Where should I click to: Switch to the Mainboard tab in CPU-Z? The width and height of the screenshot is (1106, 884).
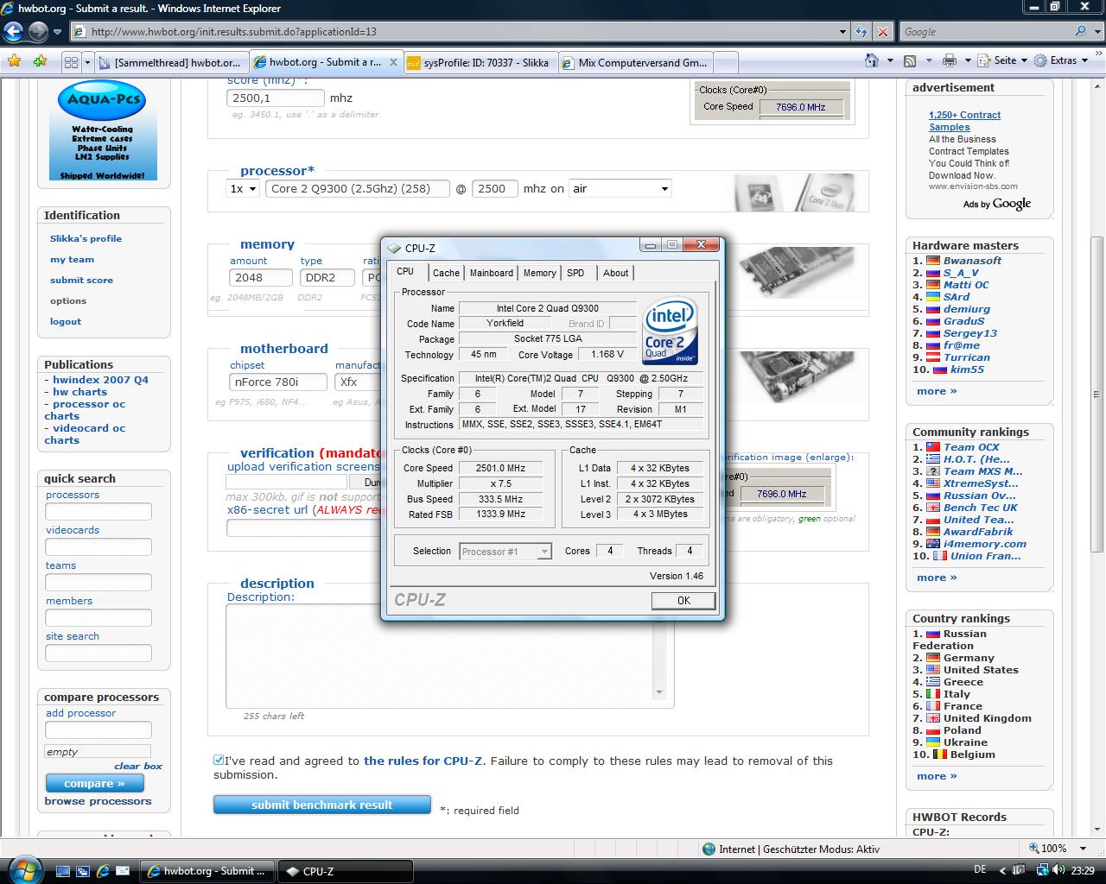(x=491, y=273)
